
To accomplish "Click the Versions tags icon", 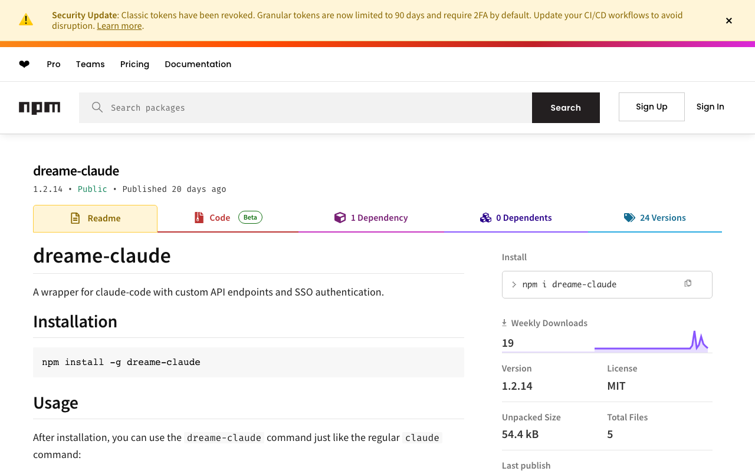I will 629,218.
